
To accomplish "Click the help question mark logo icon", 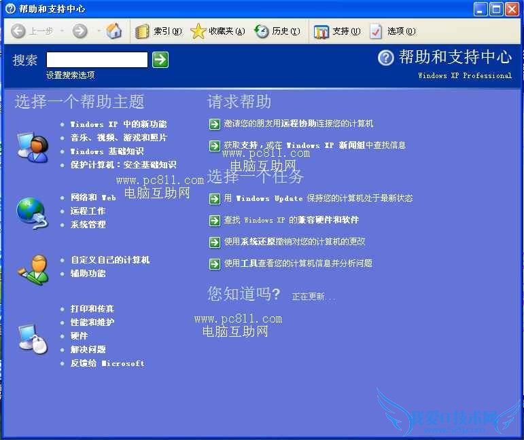I will 385,58.
